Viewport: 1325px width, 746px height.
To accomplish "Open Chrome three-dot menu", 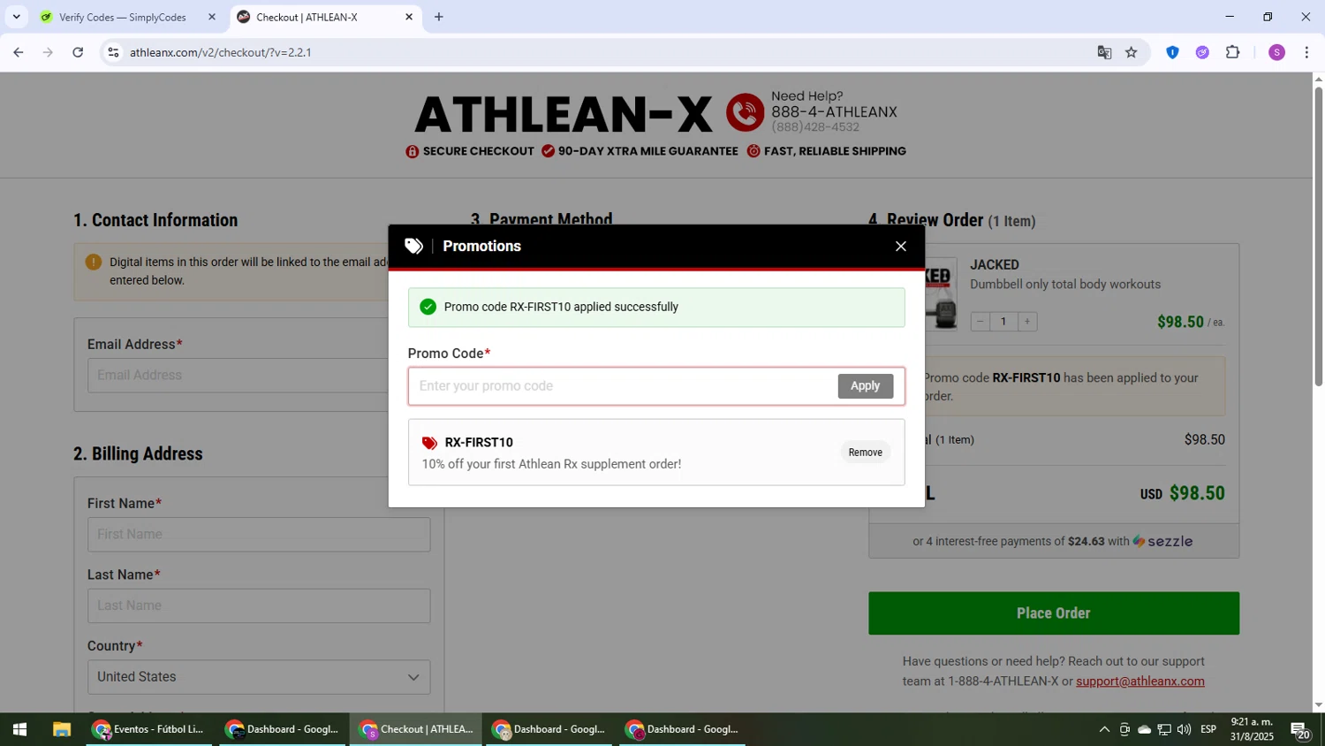I will [x=1306, y=52].
